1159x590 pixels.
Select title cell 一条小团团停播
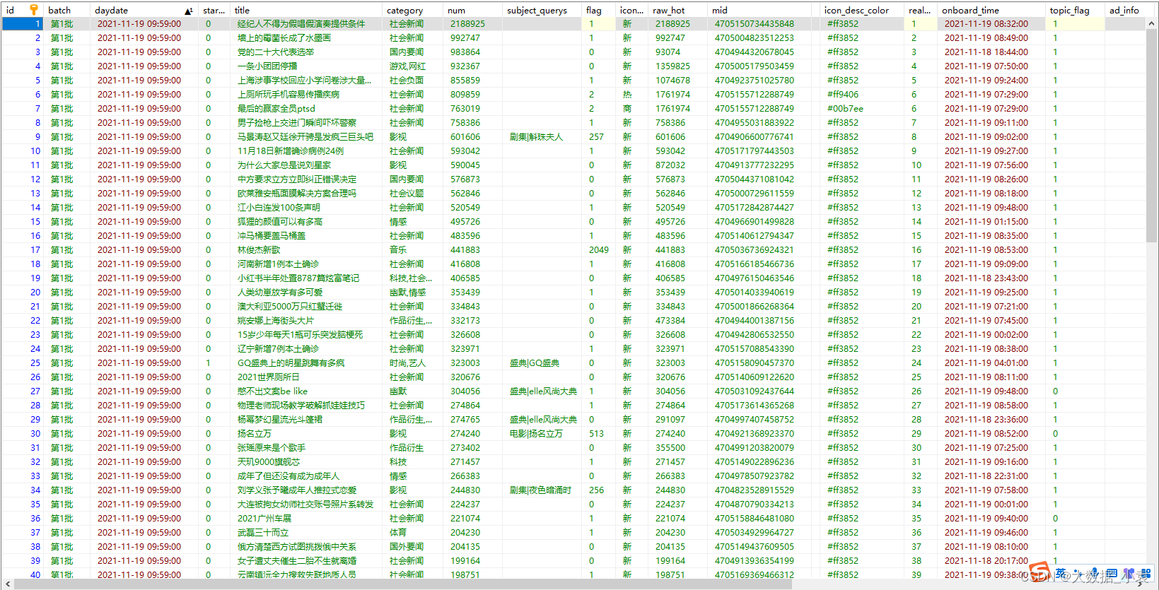[x=267, y=66]
